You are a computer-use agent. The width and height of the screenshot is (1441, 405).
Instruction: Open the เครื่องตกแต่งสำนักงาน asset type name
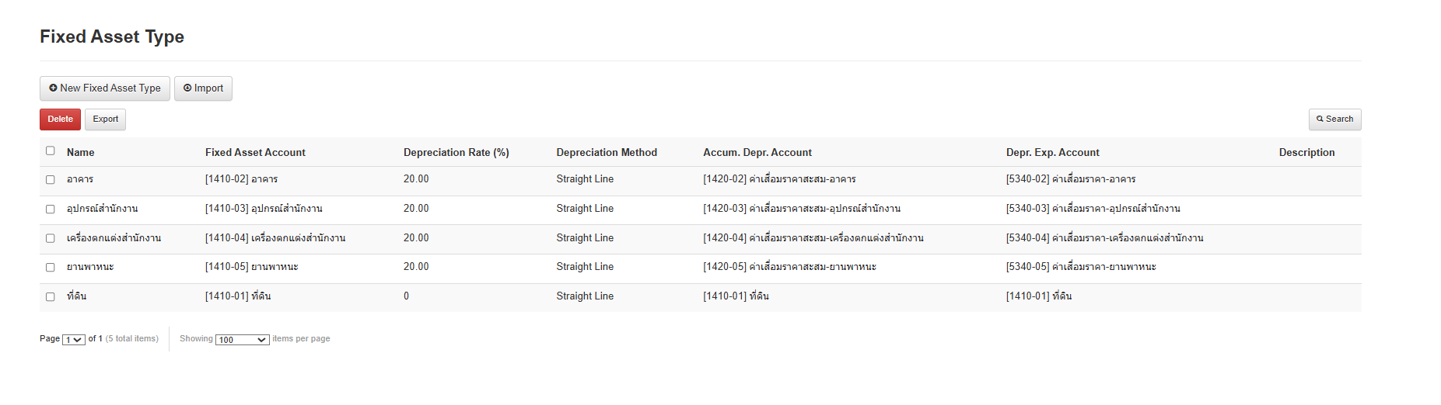coord(114,238)
